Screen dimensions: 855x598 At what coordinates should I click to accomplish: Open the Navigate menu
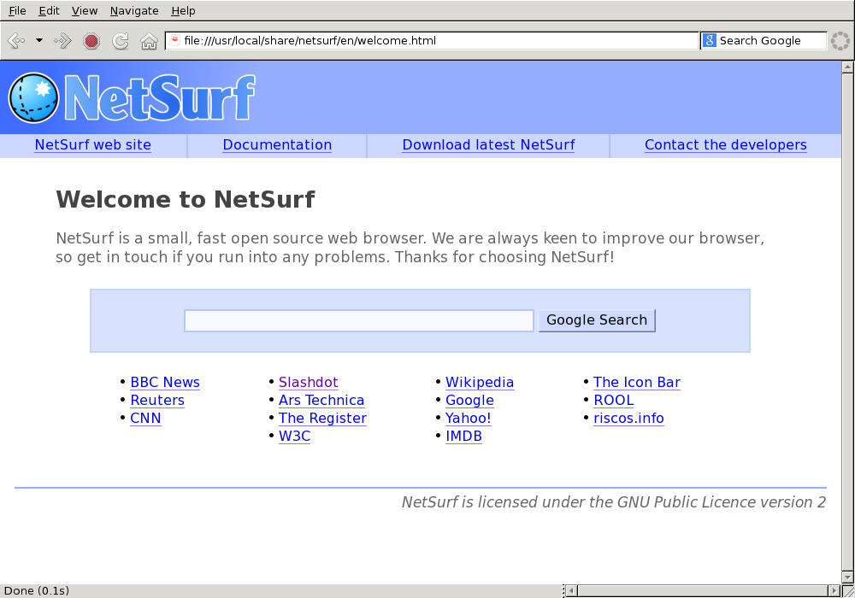134,10
